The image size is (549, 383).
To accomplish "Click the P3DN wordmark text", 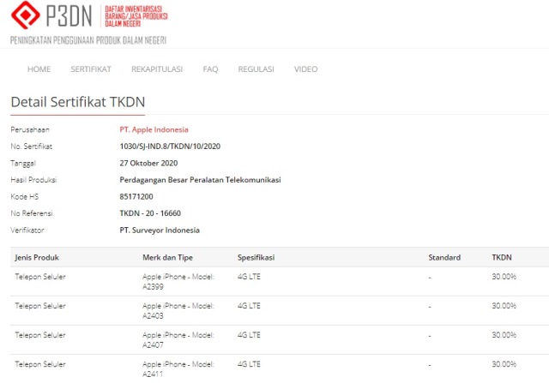I will coord(69,15).
